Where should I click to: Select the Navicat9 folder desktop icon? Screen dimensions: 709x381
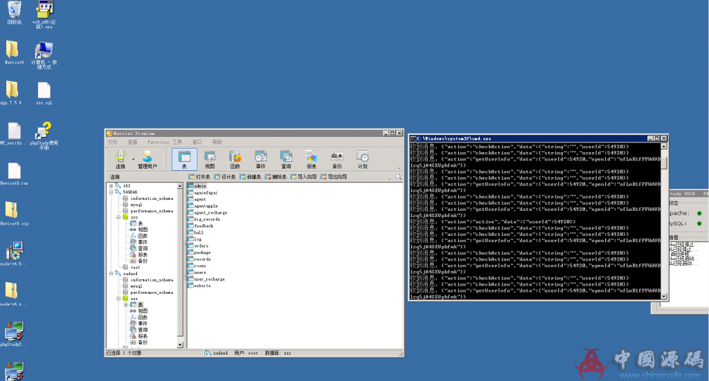tap(14, 53)
